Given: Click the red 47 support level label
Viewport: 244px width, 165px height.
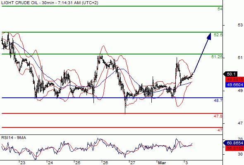Looking at the screenshot, I should click(x=220, y=130).
